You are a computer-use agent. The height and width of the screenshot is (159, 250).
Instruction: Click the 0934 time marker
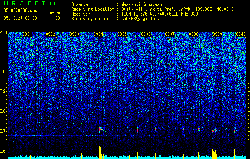click(x=98, y=34)
